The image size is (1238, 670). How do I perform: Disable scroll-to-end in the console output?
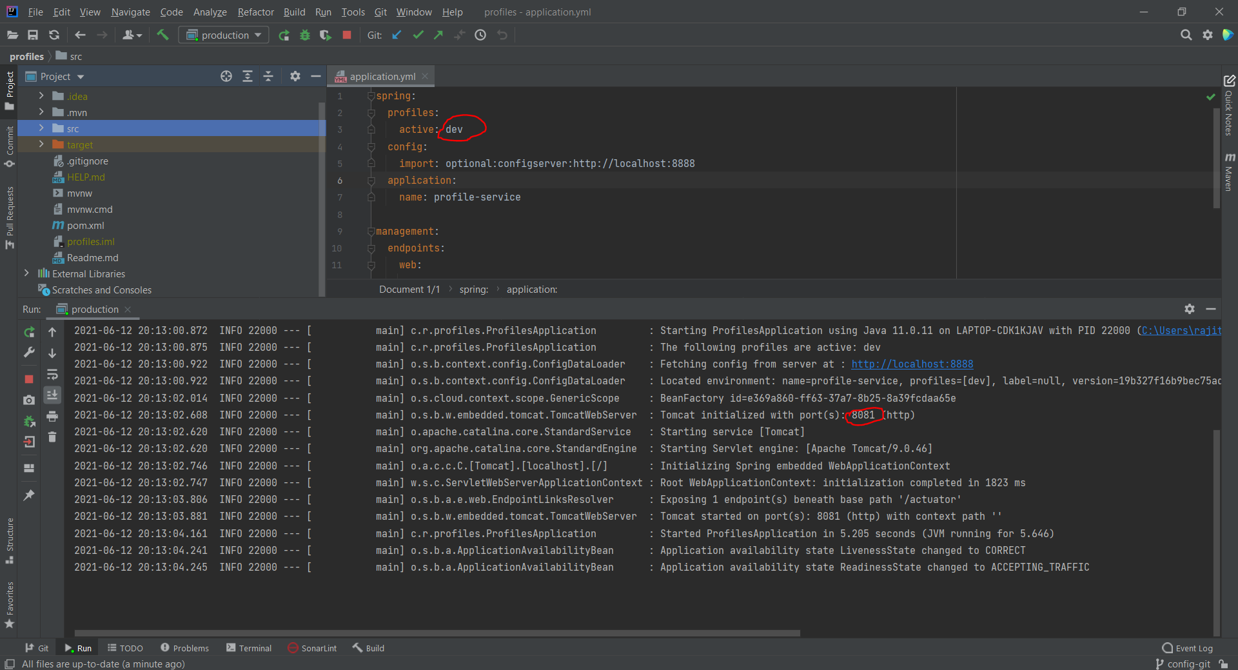point(52,395)
